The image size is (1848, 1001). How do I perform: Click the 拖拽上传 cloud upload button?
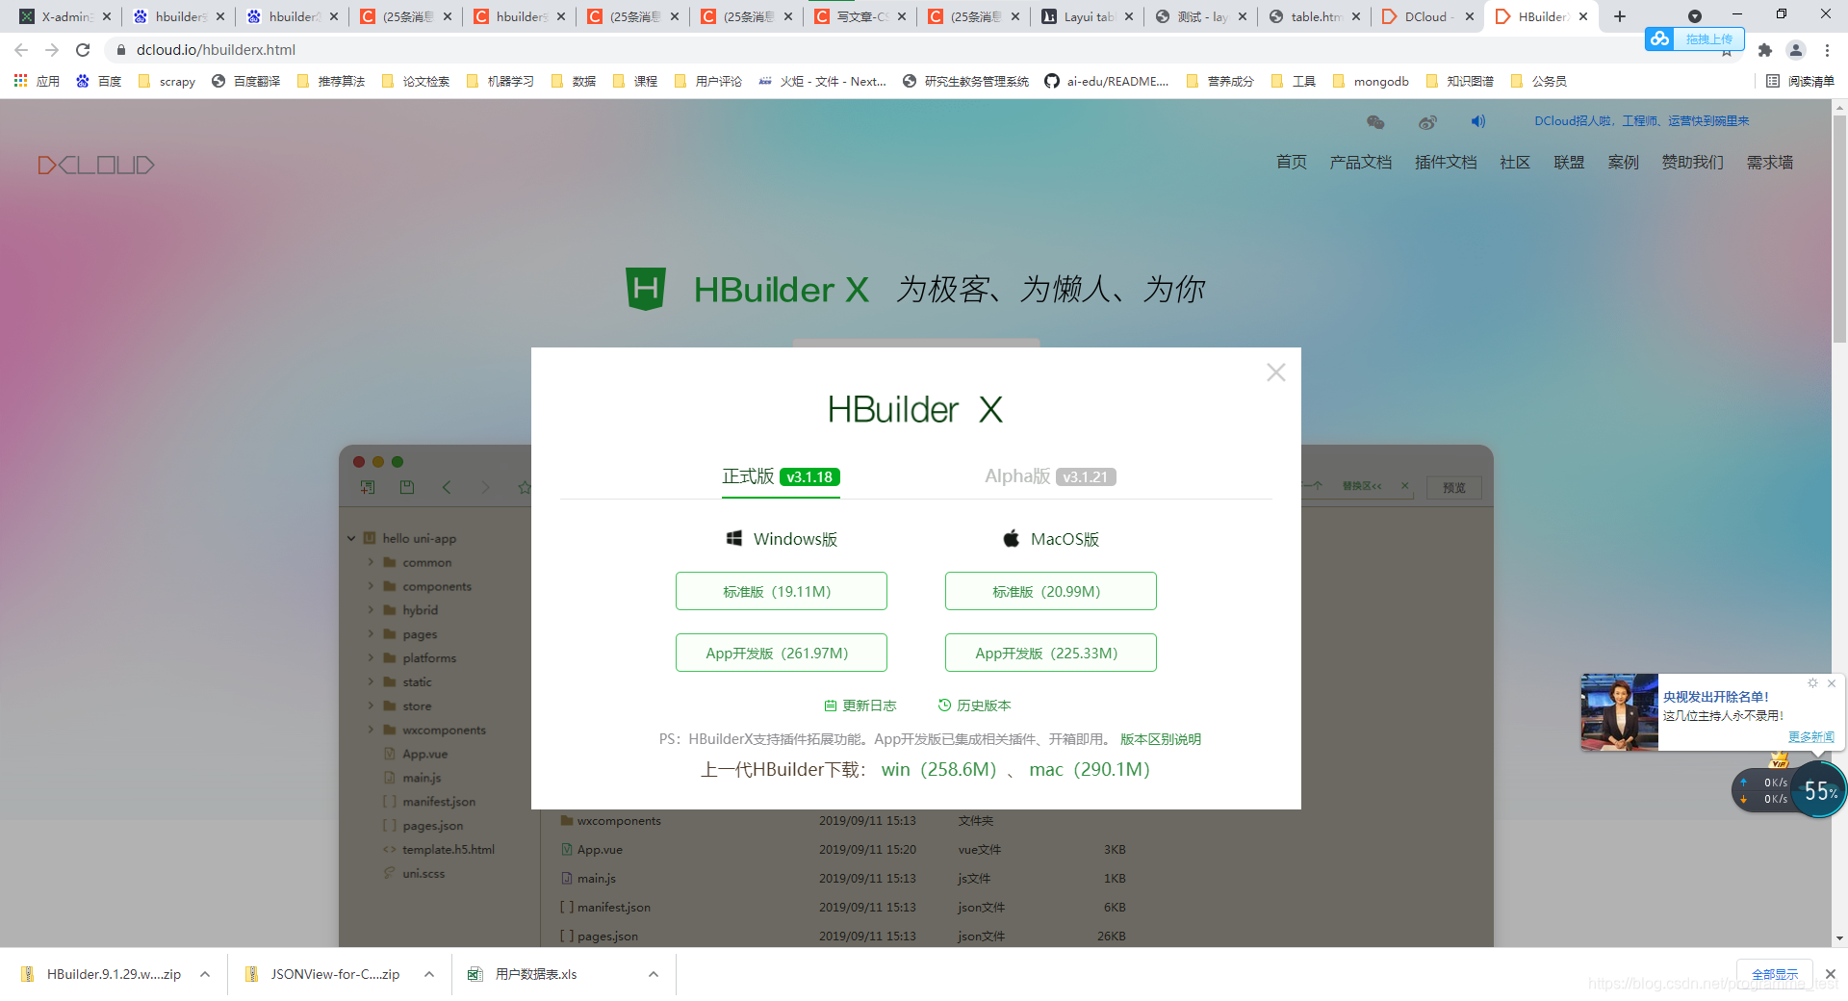click(x=1693, y=38)
